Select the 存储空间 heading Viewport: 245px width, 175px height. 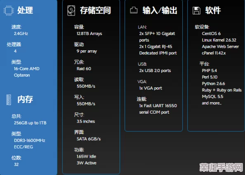[95, 10]
